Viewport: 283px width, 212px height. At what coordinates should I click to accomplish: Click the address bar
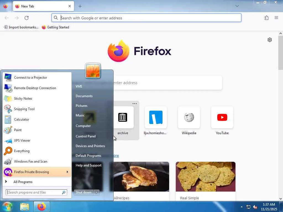click(x=146, y=18)
